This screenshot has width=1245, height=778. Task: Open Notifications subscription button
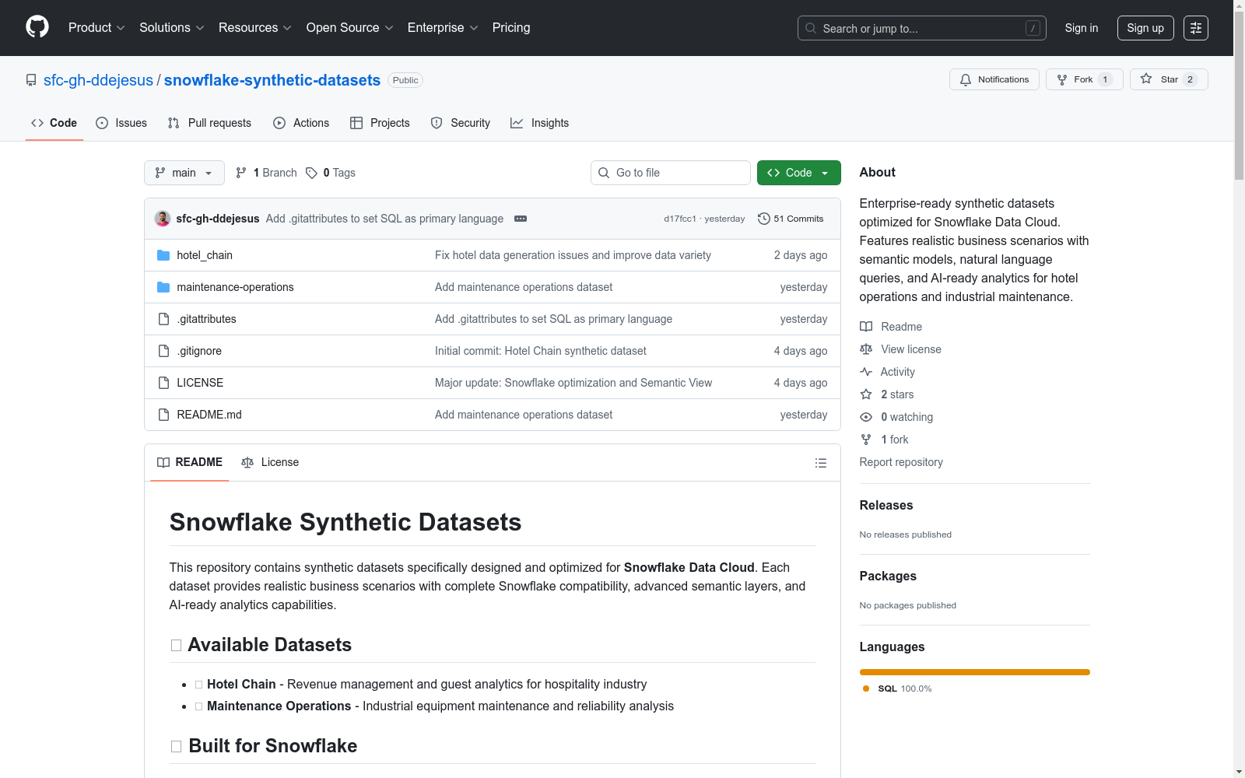[994, 79]
